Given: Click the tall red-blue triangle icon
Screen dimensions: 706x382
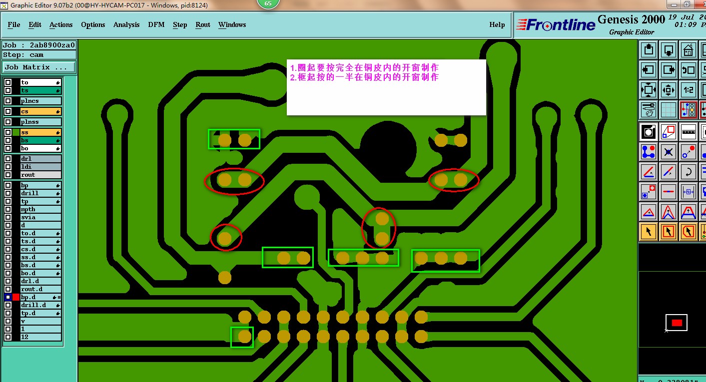Looking at the screenshot, I should coord(669,212).
